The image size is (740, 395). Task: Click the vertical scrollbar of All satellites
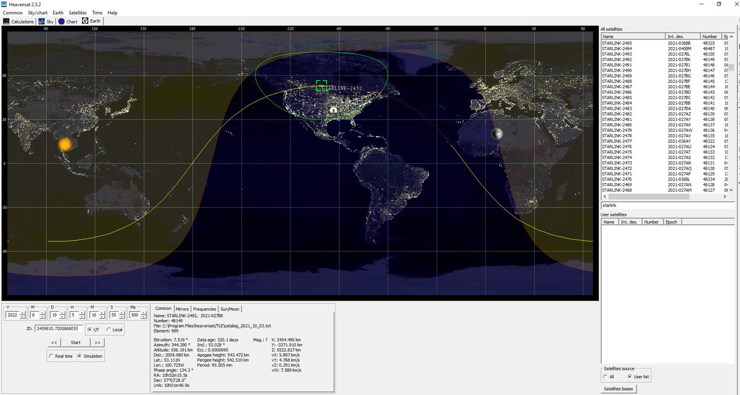[730, 115]
